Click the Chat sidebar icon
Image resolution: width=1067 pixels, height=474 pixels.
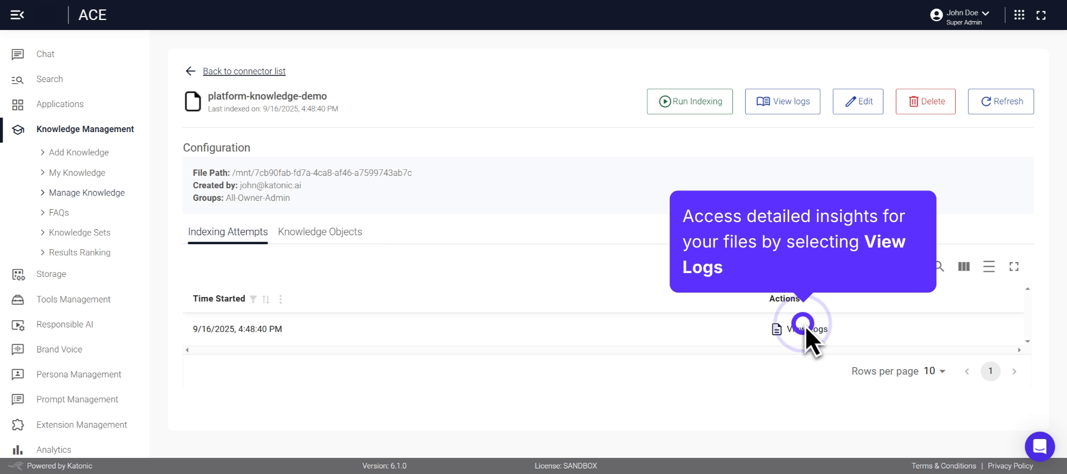(x=18, y=54)
